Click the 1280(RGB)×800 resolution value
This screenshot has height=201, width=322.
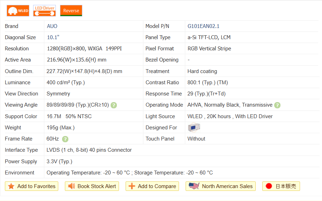(66, 49)
